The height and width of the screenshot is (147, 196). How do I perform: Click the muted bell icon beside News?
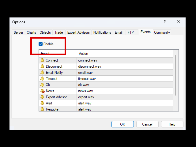[x=43, y=91]
